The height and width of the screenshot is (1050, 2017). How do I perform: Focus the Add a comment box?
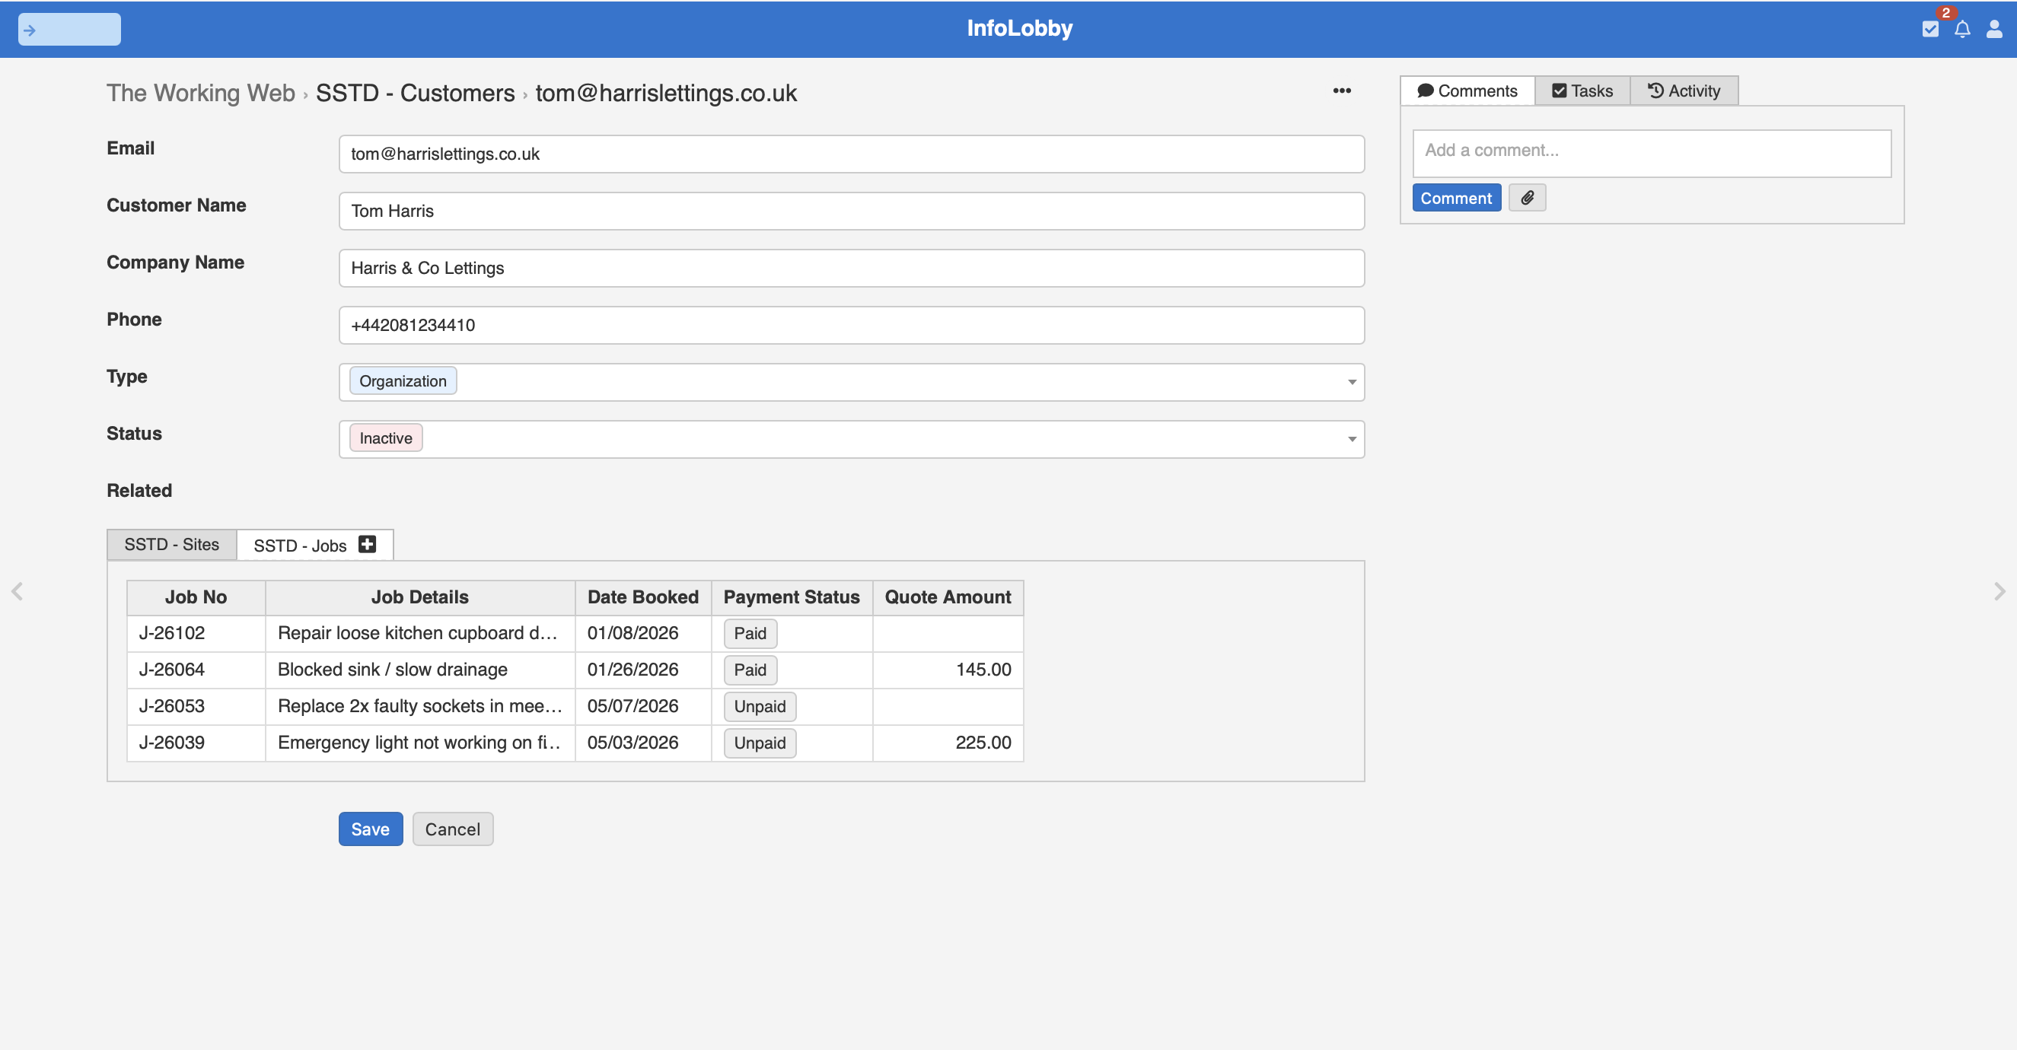1652,154
